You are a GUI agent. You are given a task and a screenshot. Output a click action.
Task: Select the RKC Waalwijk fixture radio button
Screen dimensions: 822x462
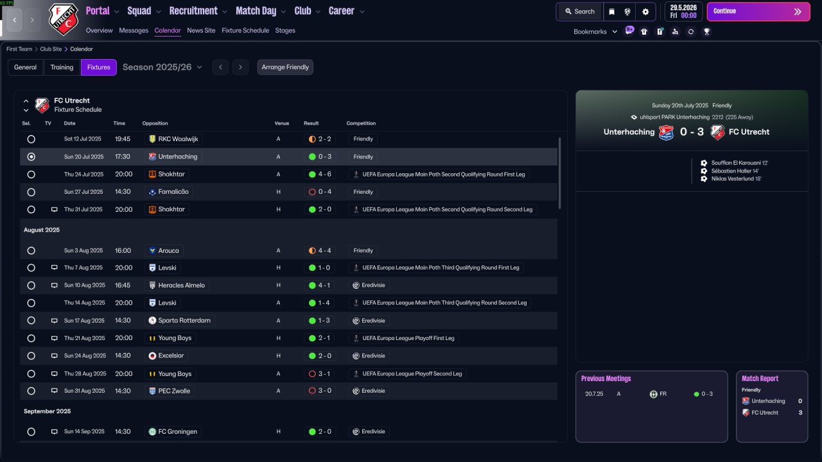(31, 139)
